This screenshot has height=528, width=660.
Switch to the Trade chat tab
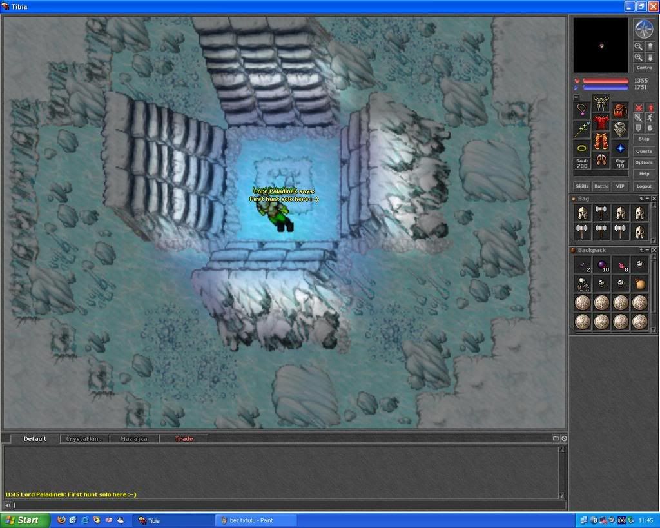[x=184, y=439]
